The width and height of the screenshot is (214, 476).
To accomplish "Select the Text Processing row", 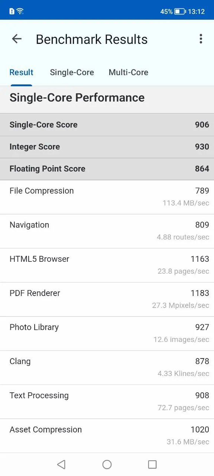I will pos(107,402).
